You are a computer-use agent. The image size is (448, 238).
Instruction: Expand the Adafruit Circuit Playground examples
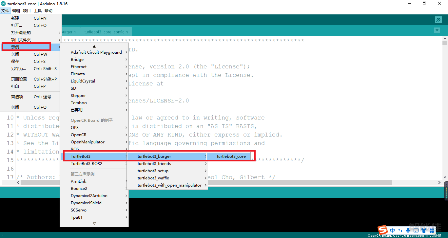(96, 52)
